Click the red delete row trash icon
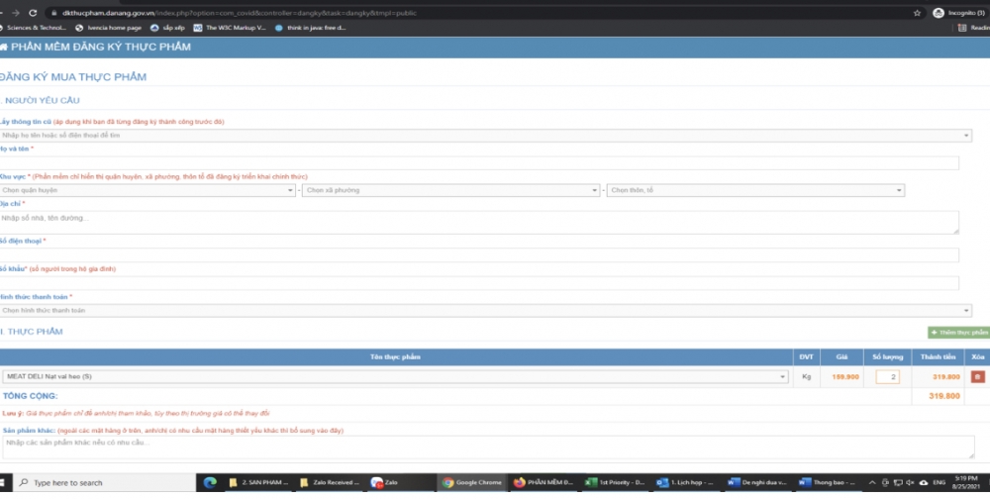990x499 pixels. (978, 376)
